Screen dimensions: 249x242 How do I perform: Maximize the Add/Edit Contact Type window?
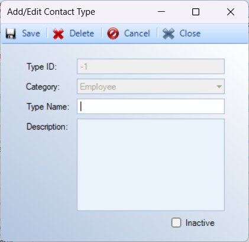pos(196,12)
